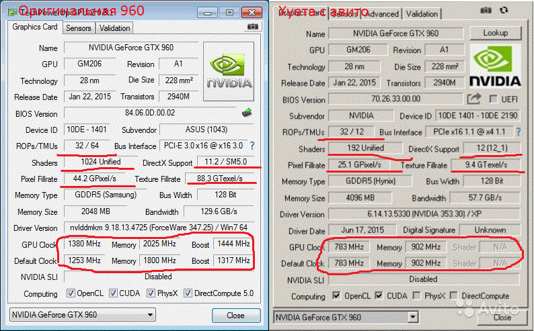Click the Device ID value 10DE - 1401
534x331 pixels.
point(87,130)
